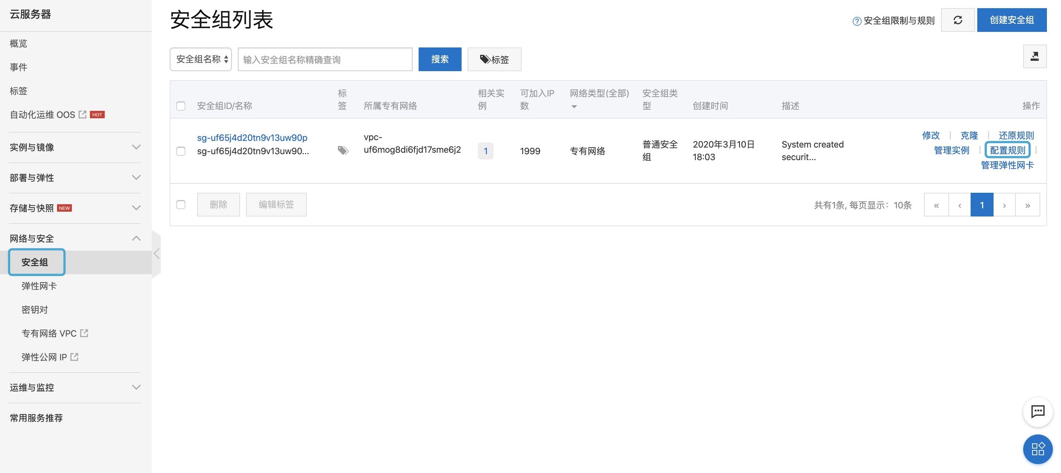Viewport: 1061px width, 473px height.
Task: Open 专有网络 VPC in the sidebar
Action: point(49,333)
